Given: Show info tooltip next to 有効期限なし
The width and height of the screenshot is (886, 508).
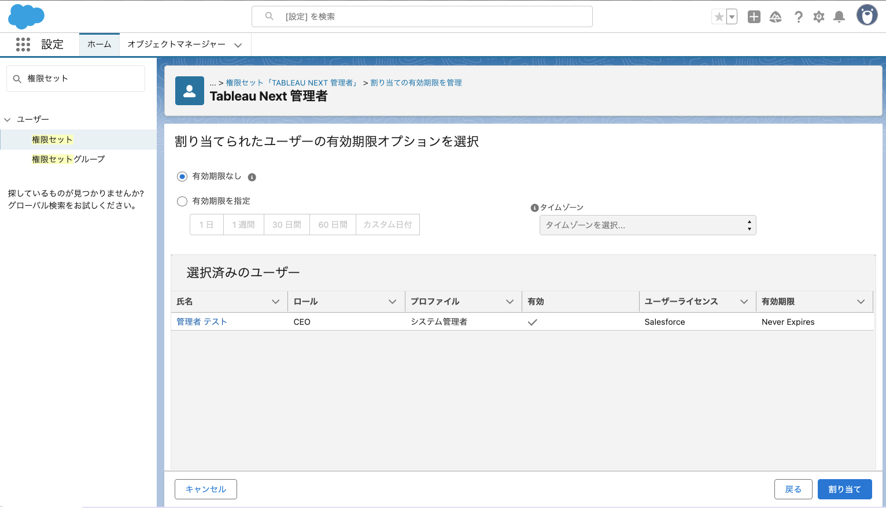Looking at the screenshot, I should pos(252,177).
